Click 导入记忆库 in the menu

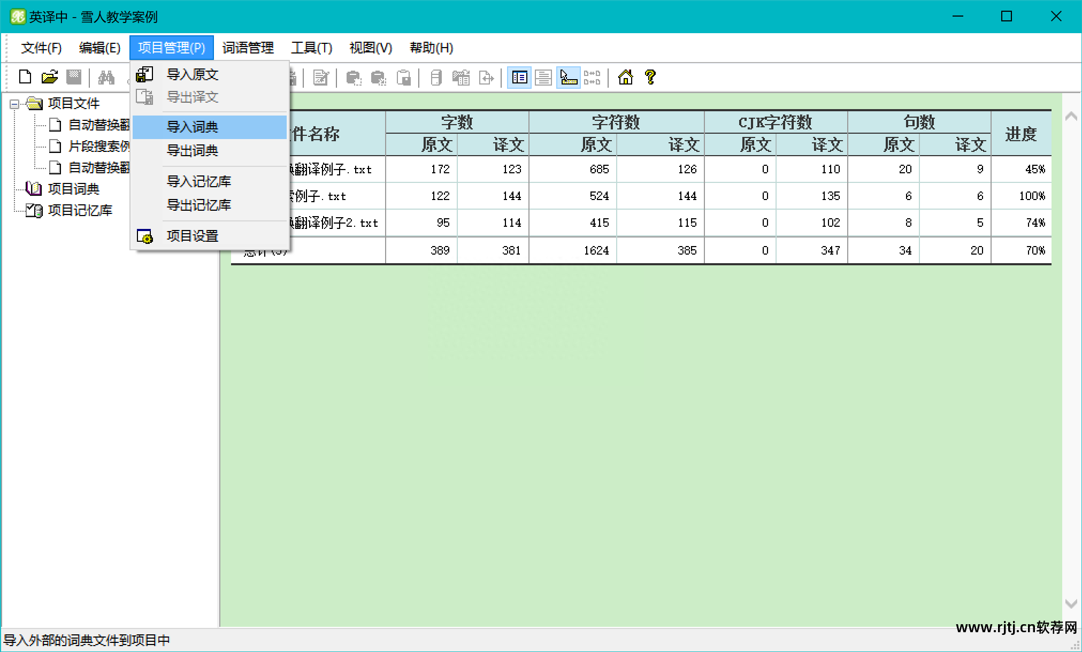198,181
